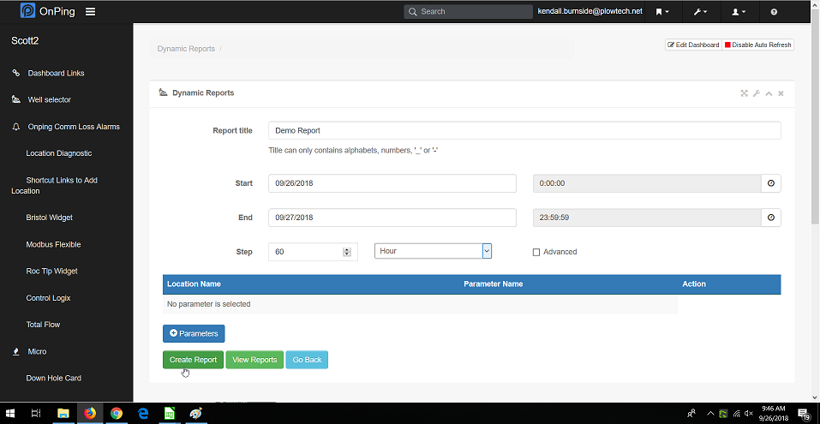
Task: Open Well selector in sidebar
Action: 49,100
